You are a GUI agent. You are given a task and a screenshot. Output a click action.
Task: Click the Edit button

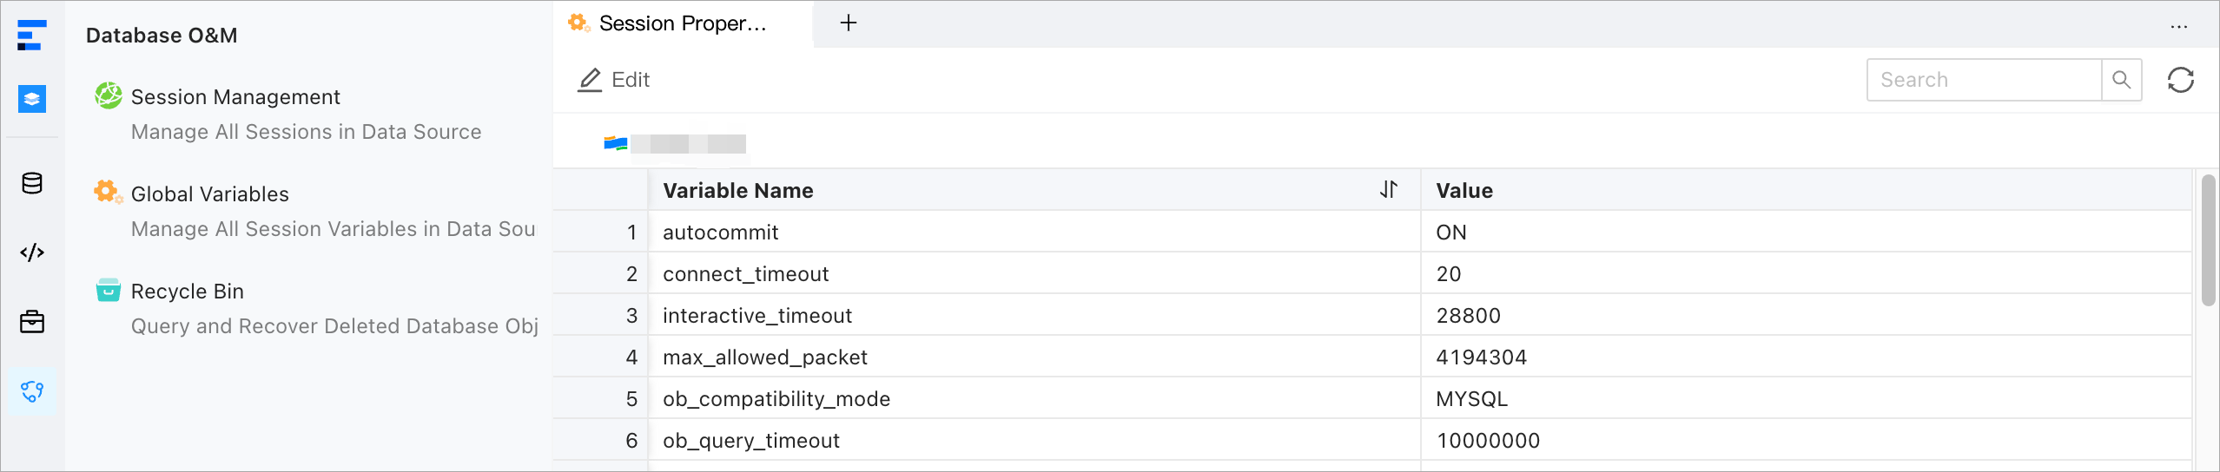(614, 80)
